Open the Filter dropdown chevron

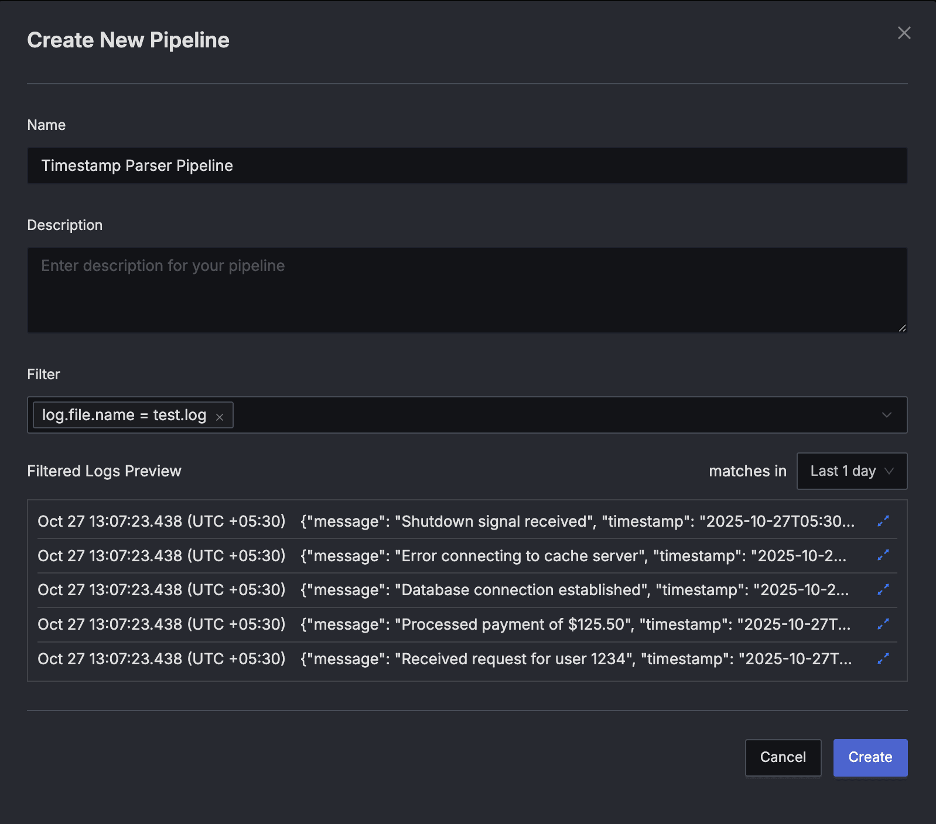pos(887,415)
